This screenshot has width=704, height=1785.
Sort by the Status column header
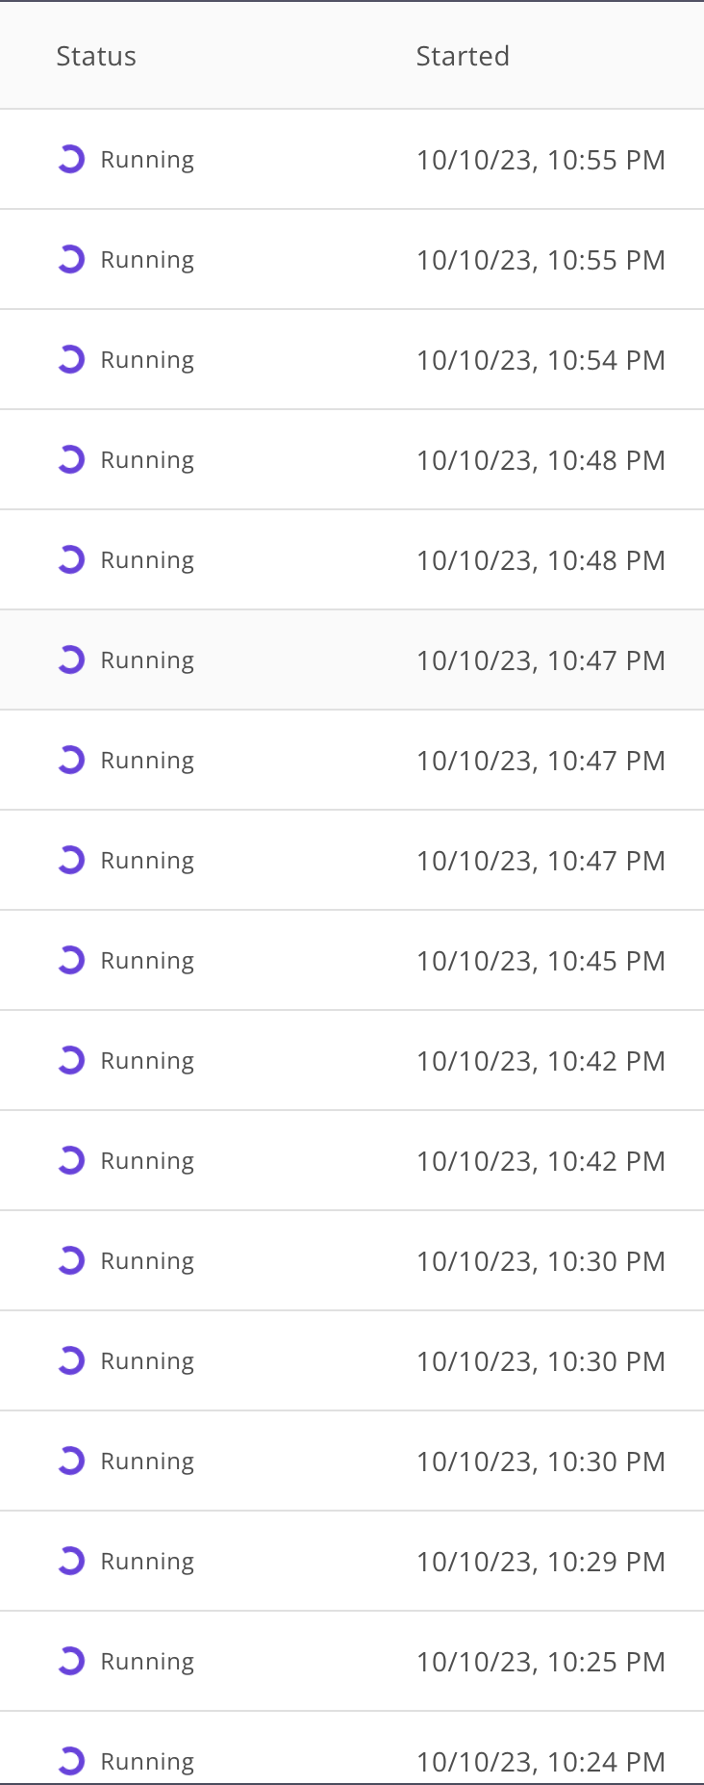pyautogui.click(x=96, y=56)
